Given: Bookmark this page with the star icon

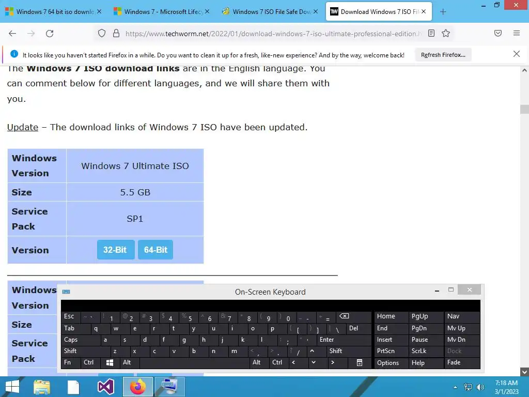Looking at the screenshot, I should [x=446, y=33].
